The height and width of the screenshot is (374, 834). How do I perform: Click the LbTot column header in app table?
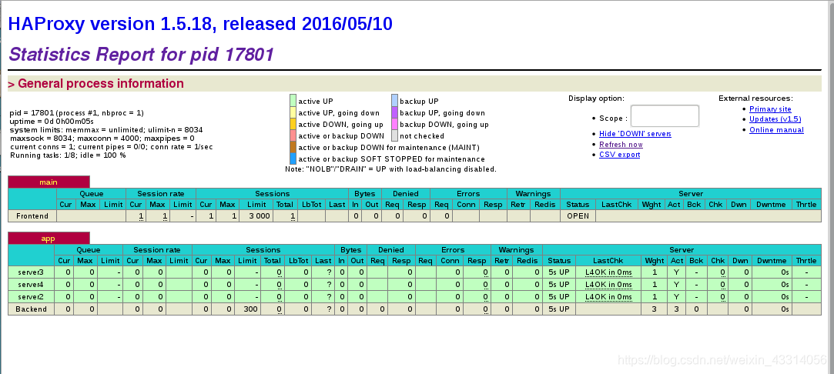(298, 261)
